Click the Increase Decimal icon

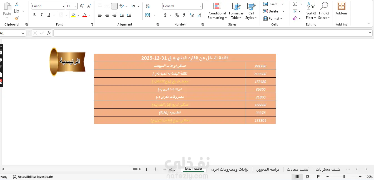click(x=192, y=15)
